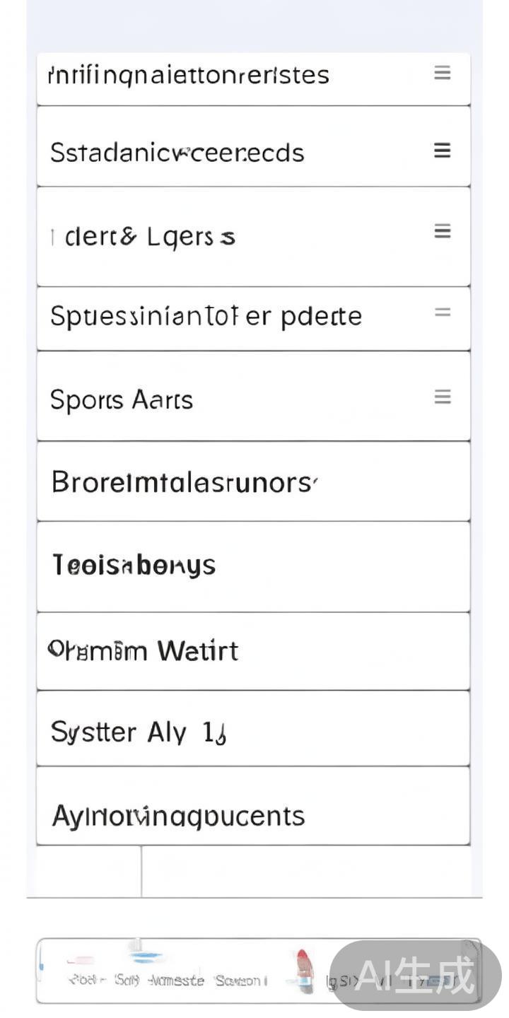Tap the menu icon beside Inrifingnaiettonreristes
This screenshot has width=509, height=1018.
[443, 73]
